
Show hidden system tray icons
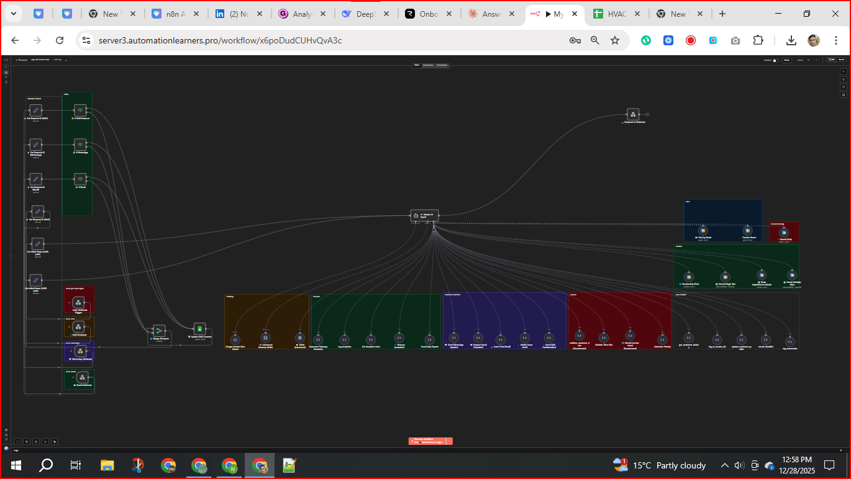pos(724,465)
